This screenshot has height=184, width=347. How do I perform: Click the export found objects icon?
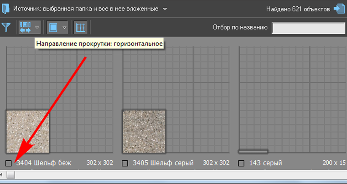click(339, 9)
